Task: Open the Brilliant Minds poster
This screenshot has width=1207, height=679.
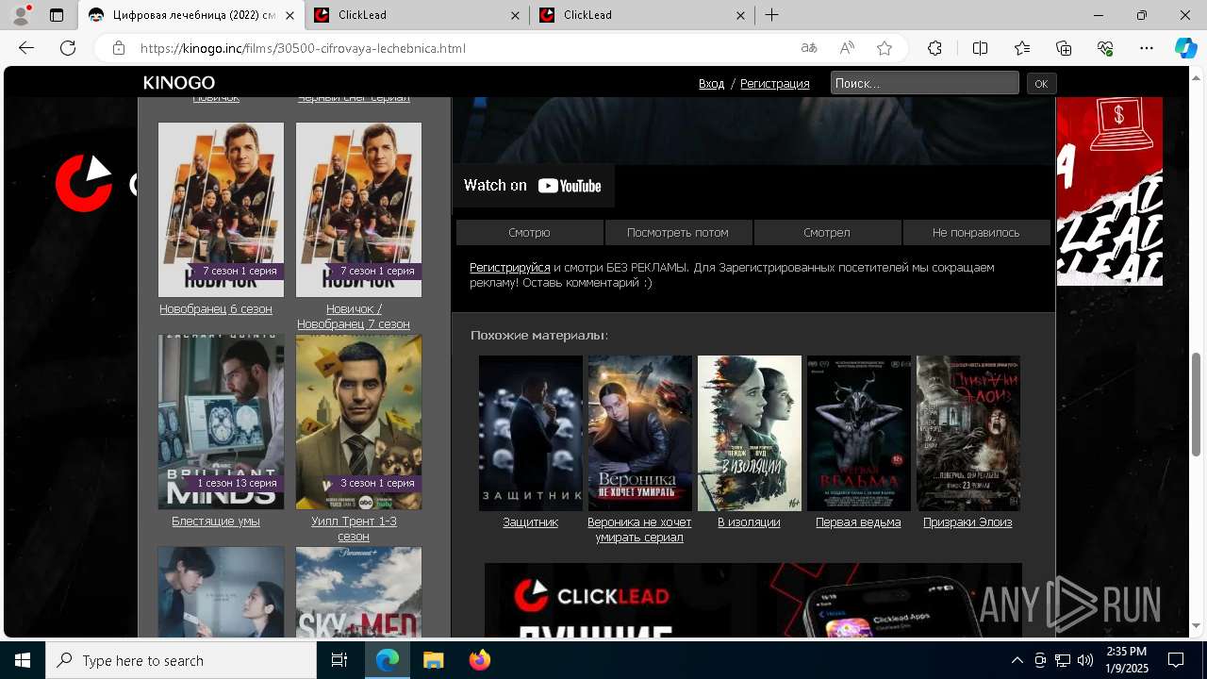Action: 221,422
